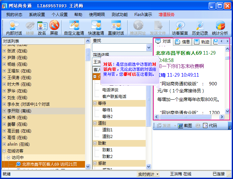This screenshot has height=179, width=233.
Task: Open the 系统设置 menu
Action: point(37,15)
